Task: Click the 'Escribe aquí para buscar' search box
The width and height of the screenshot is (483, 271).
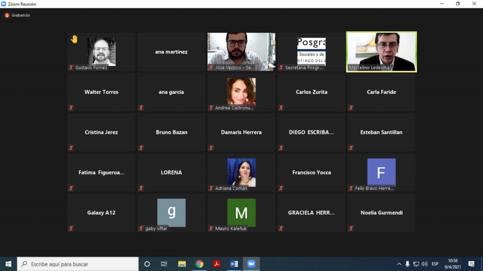Action: pos(78,264)
